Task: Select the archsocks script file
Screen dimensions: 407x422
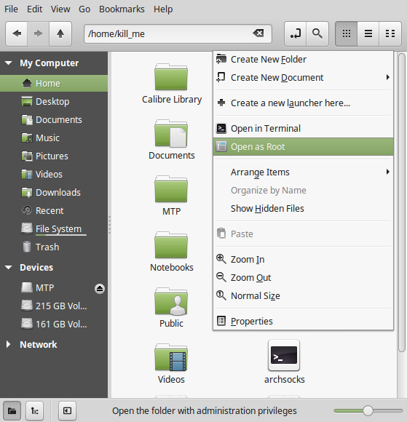Action: (x=284, y=362)
